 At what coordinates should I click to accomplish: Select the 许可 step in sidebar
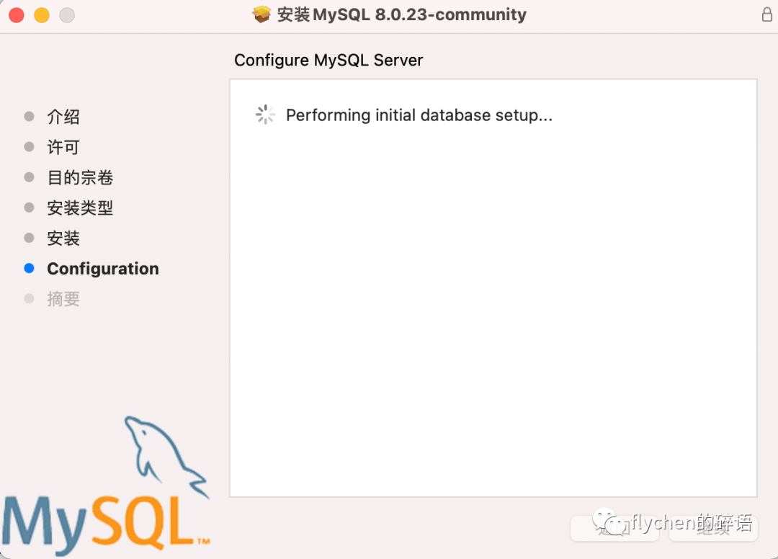63,147
